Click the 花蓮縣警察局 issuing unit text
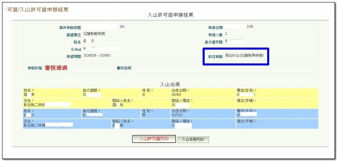The width and height of the screenshot is (337, 161). [x=94, y=34]
